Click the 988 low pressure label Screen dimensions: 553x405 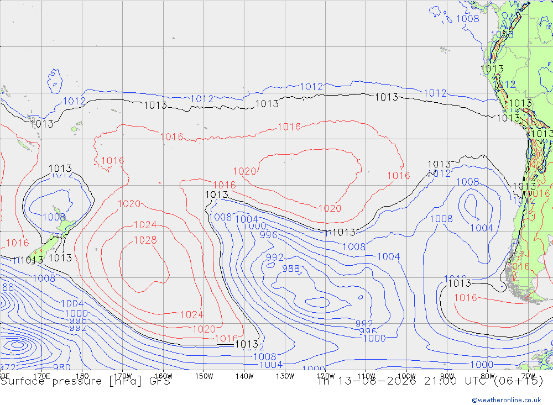[x=291, y=269]
